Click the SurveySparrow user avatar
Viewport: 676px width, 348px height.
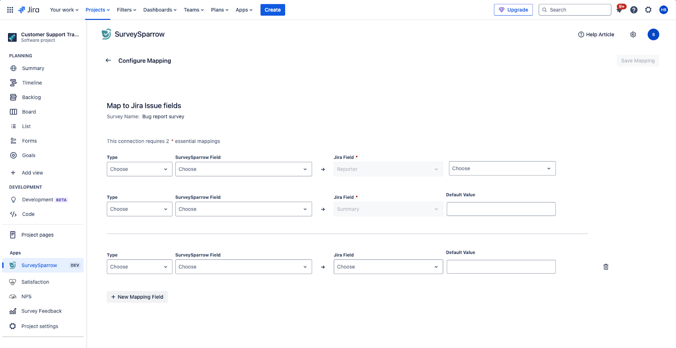pyautogui.click(x=653, y=35)
